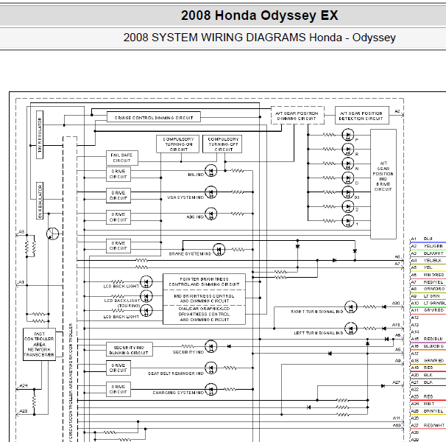Click the A16 BLU/ORG pin entry

point(428,346)
